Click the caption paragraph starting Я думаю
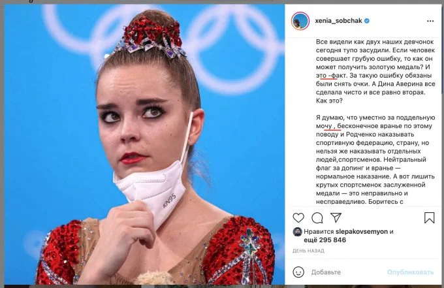Image resolution: width=444 pixels, height=288 pixels. tap(375, 159)
